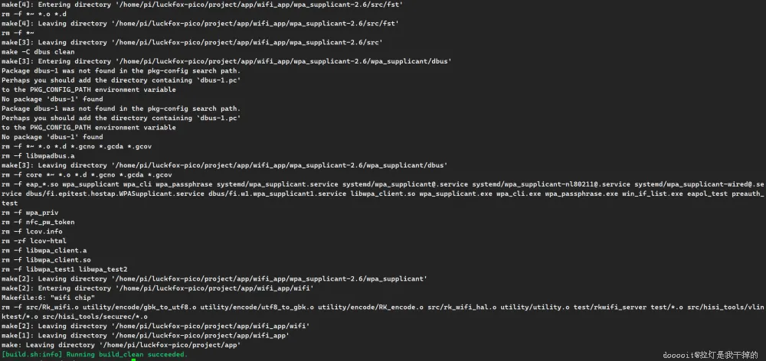
Task: Click the first "No package 'dbus-1' found" line
Action: coord(52,99)
